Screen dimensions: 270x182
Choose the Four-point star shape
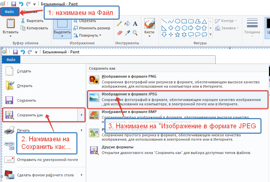pos(171,35)
